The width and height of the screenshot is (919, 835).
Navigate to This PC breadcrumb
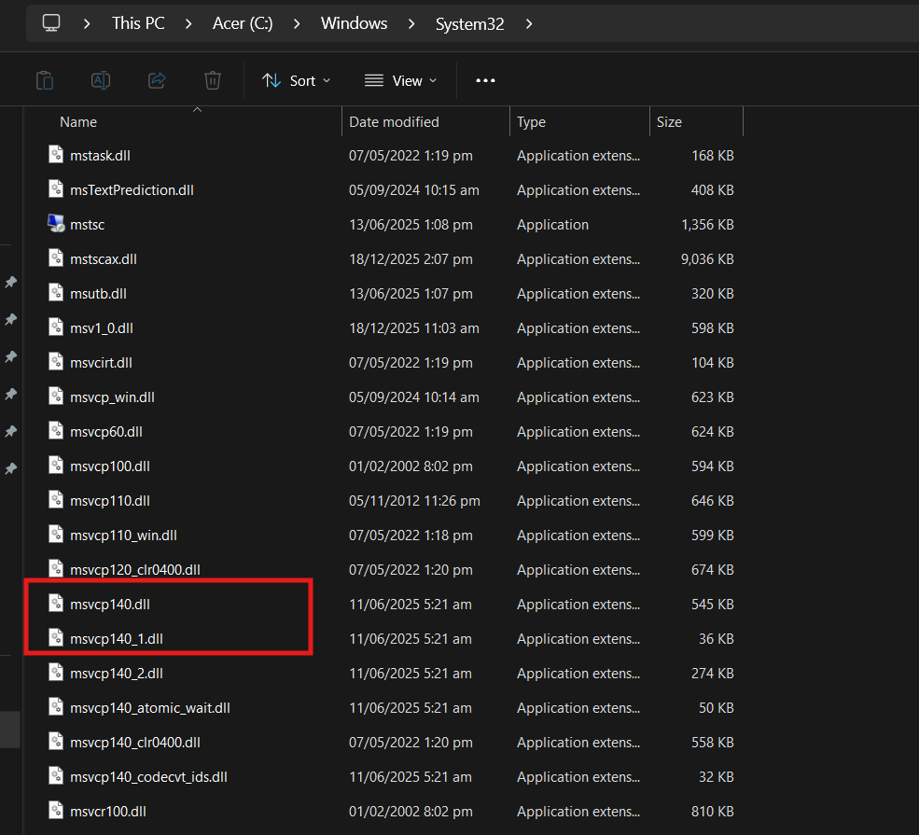[x=138, y=23]
